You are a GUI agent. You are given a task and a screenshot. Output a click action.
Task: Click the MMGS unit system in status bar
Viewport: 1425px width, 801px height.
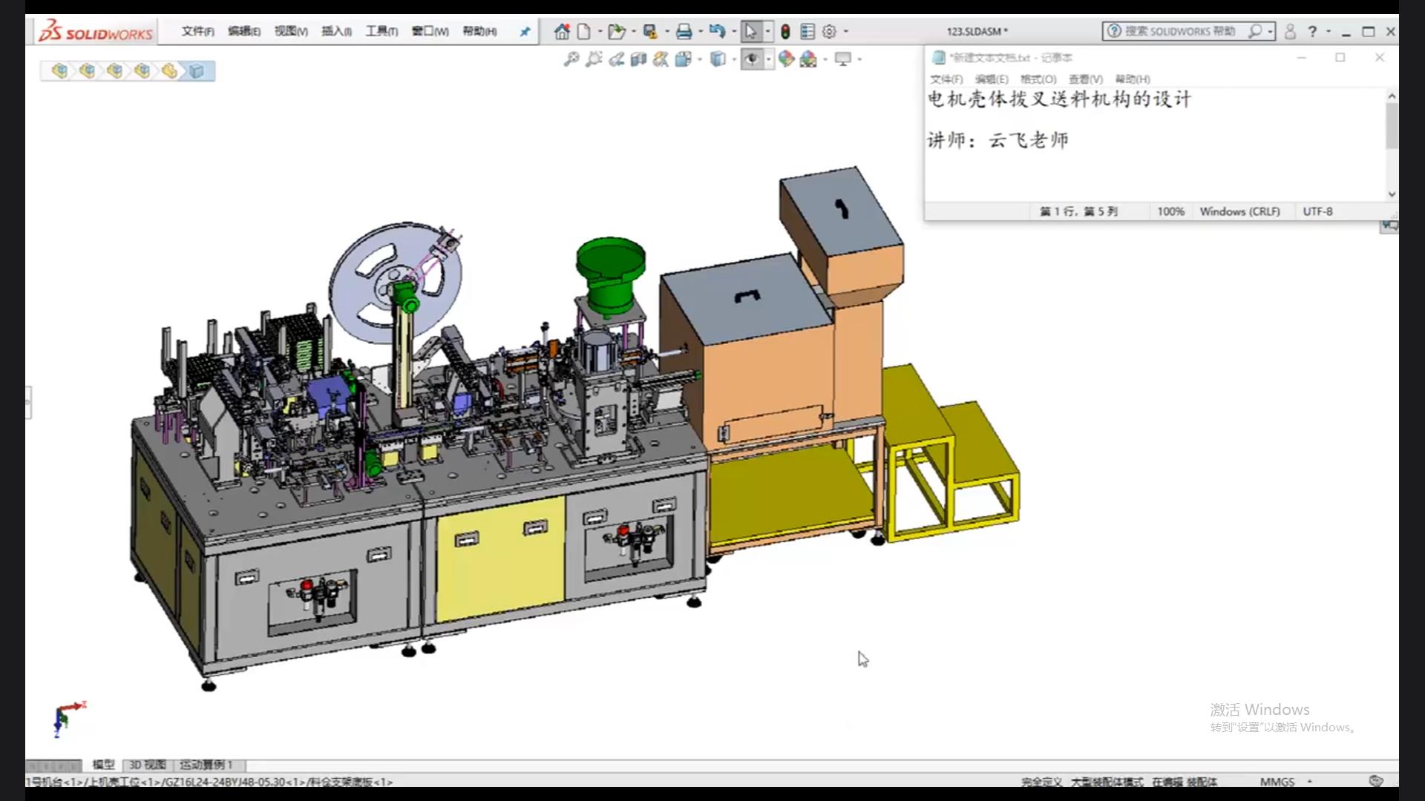pos(1277,782)
